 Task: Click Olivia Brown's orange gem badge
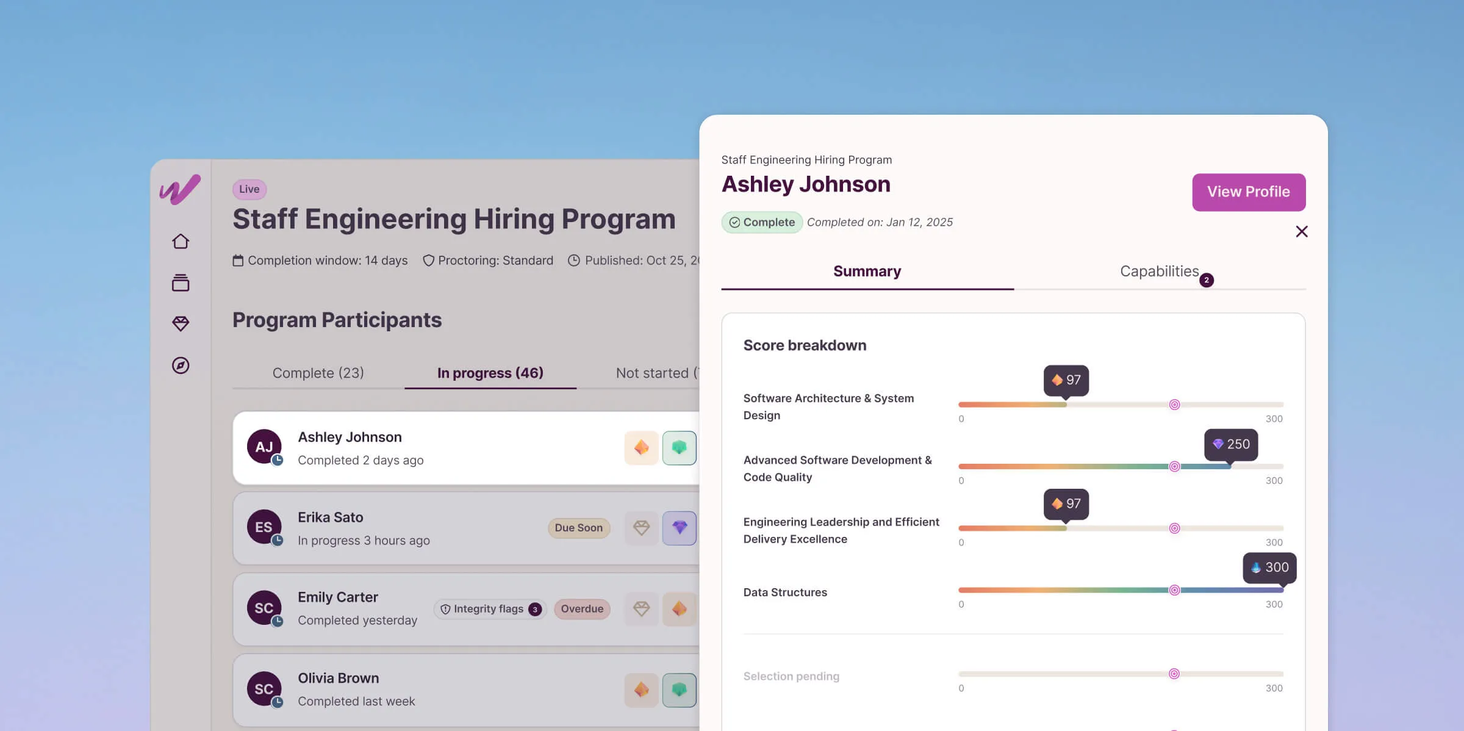(641, 690)
